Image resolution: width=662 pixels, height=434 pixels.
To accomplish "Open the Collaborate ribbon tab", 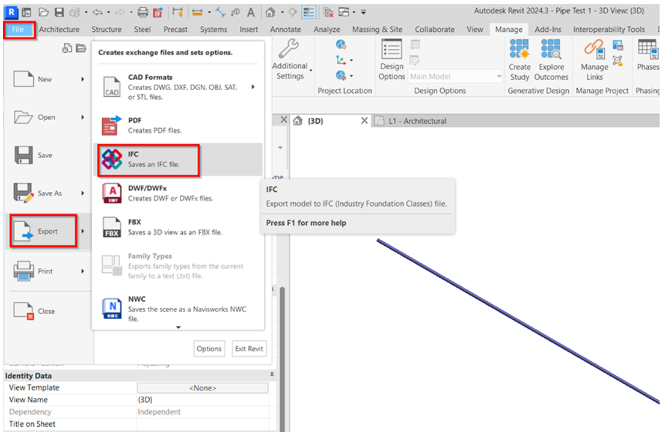I will pos(435,29).
